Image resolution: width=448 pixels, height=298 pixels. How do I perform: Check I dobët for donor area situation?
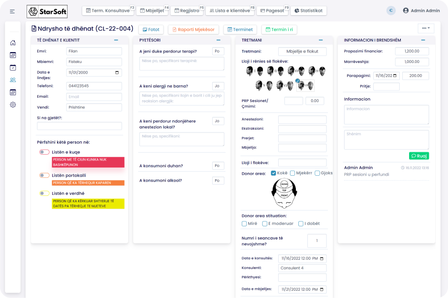301,224
